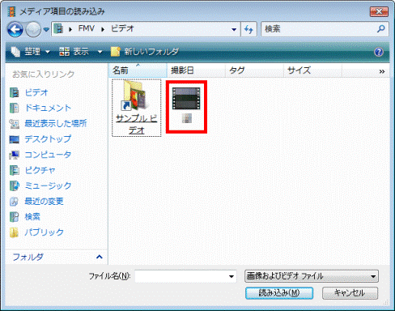Open the ファイル名 dropdown arrow
395x311 pixels.
click(231, 276)
